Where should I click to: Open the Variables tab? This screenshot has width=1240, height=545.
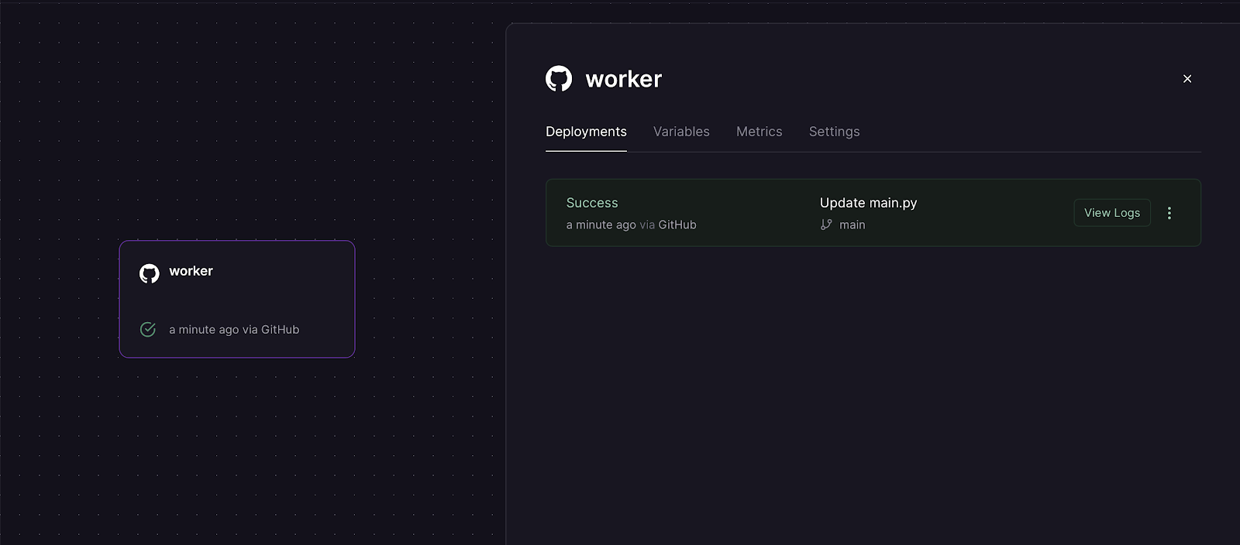click(x=681, y=132)
